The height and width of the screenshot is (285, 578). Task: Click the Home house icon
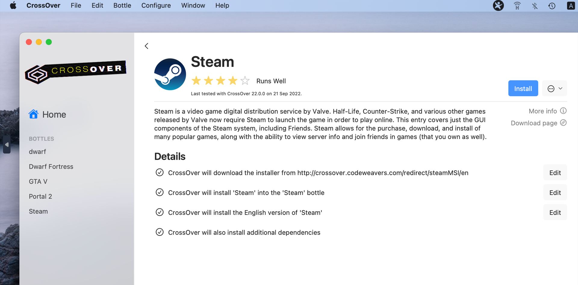(x=33, y=114)
